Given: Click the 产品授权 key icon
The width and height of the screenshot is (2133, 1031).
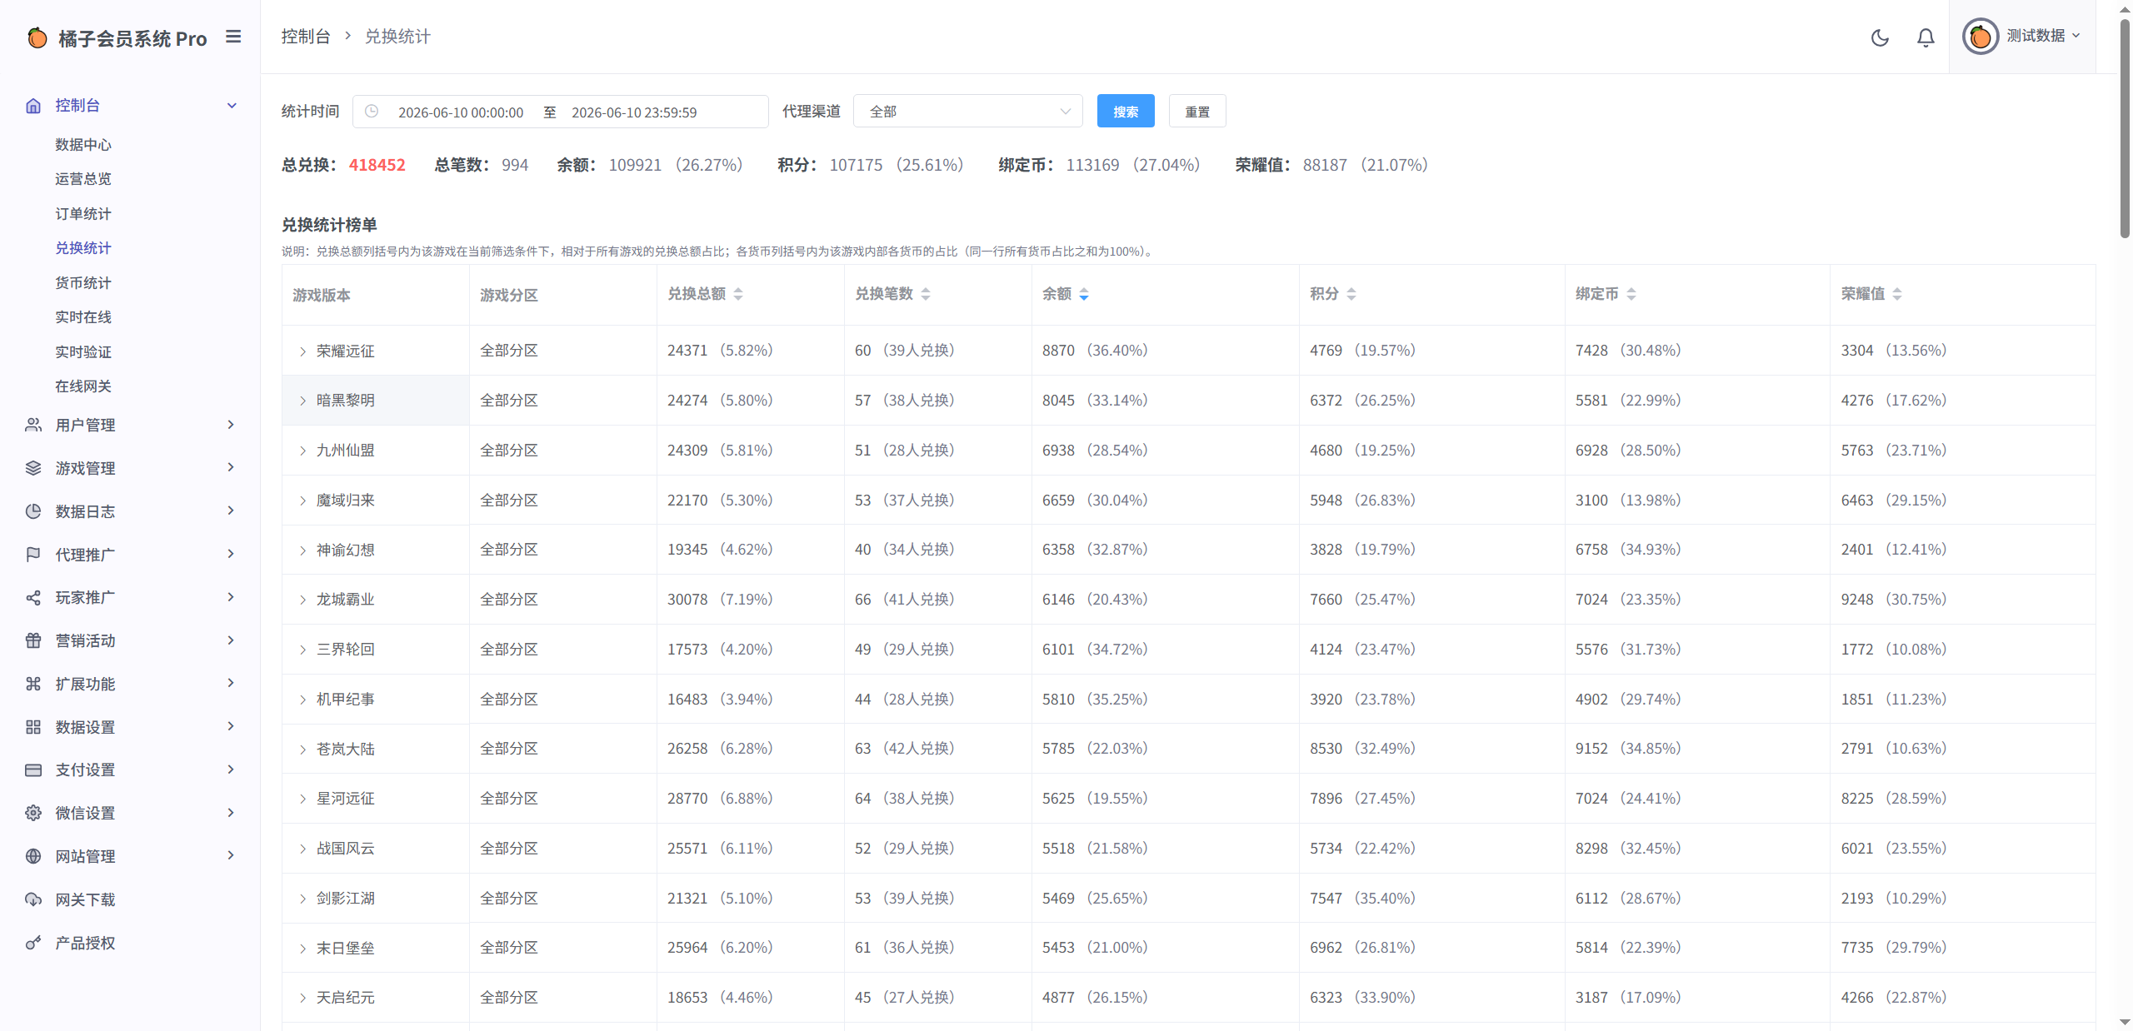Looking at the screenshot, I should (33, 943).
